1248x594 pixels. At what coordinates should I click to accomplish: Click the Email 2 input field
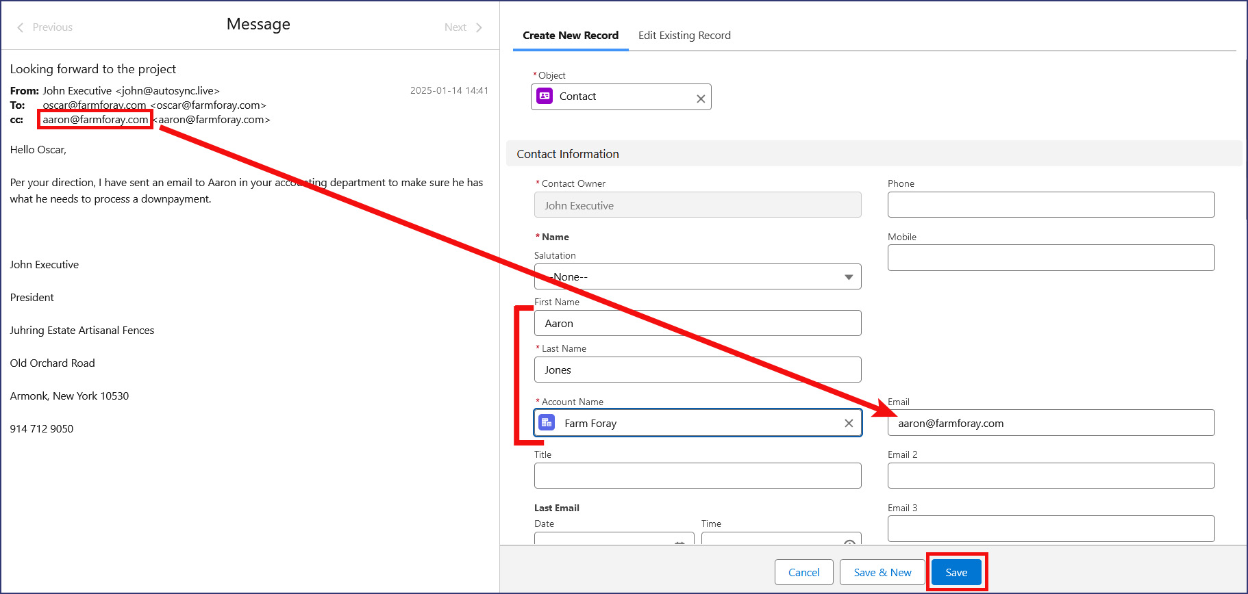pos(1050,476)
